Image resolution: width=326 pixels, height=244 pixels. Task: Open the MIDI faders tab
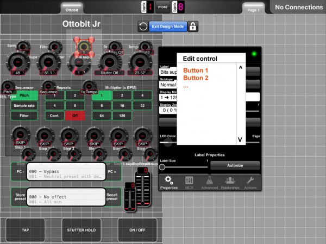[x=189, y=182]
